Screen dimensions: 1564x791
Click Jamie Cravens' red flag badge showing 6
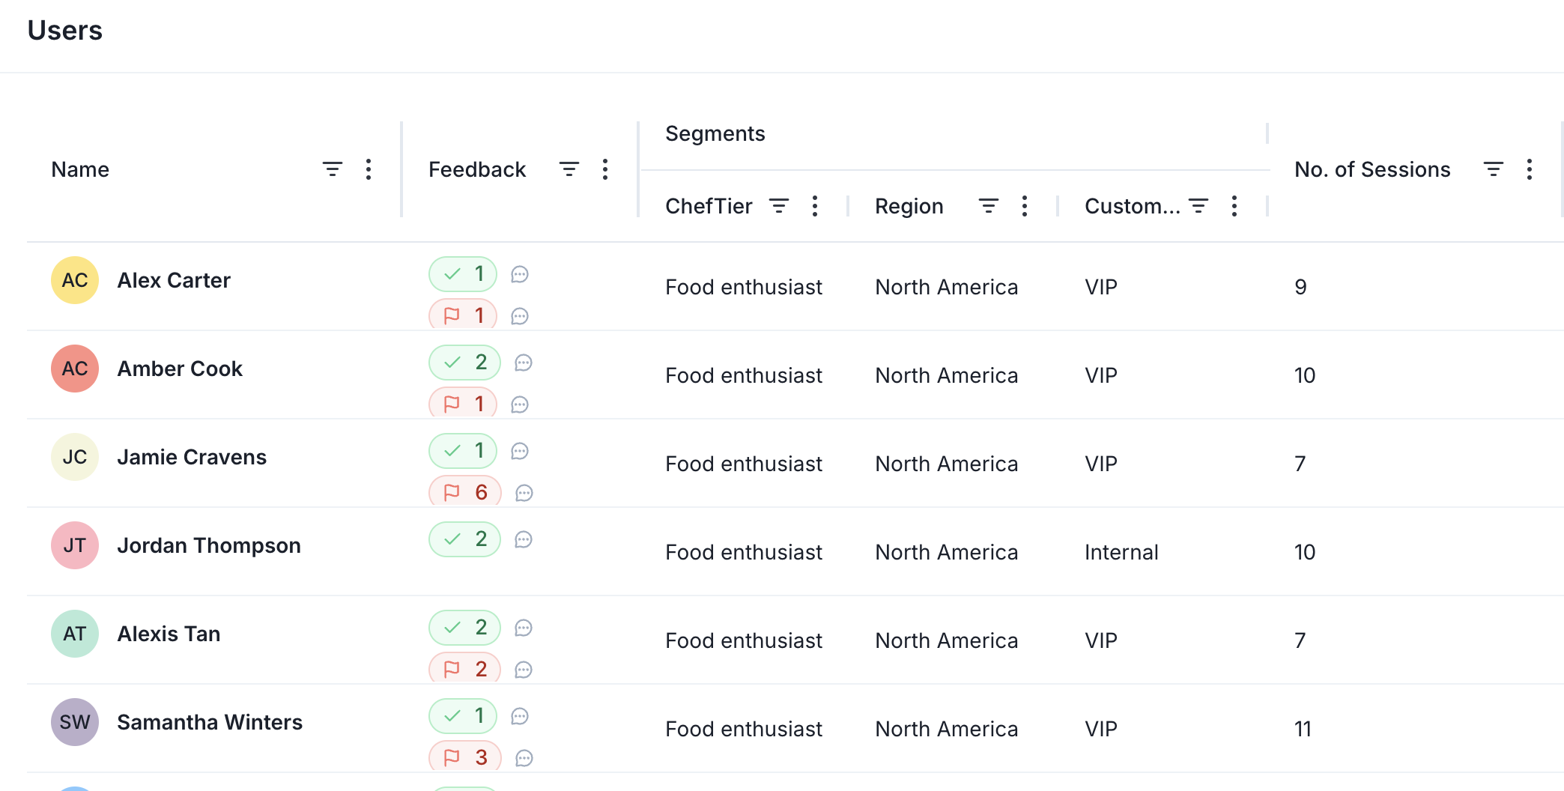464,492
